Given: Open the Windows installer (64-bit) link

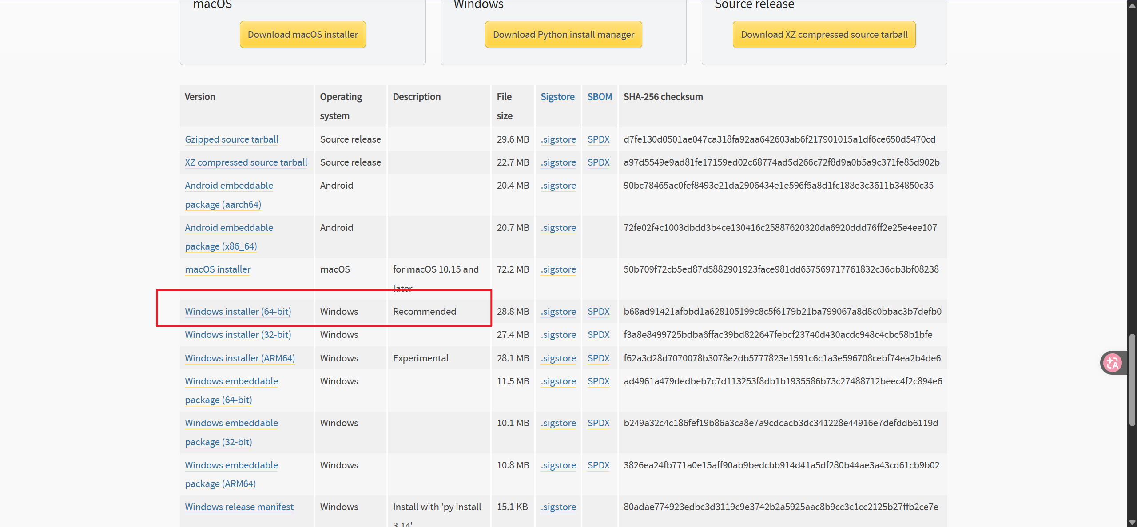Looking at the screenshot, I should click(x=238, y=312).
